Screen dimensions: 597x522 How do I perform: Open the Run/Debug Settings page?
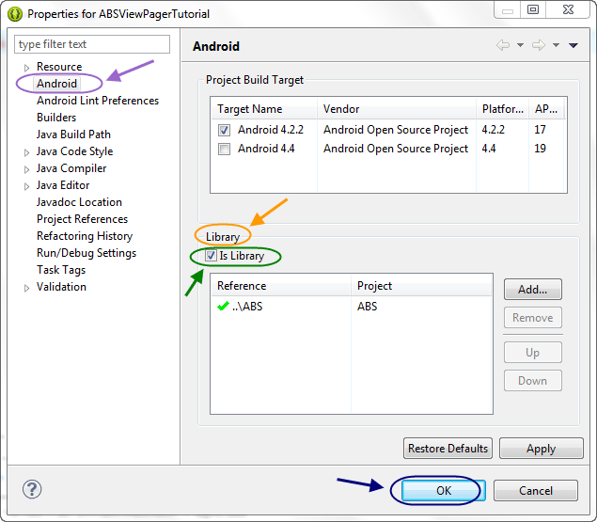tap(86, 253)
